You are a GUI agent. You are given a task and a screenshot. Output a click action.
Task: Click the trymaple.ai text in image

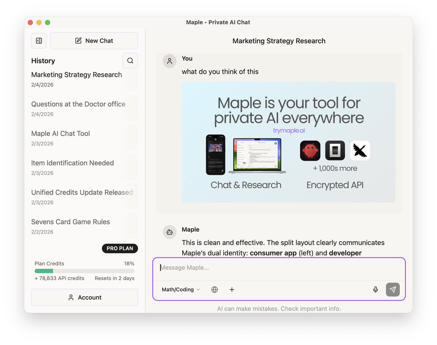(x=289, y=130)
